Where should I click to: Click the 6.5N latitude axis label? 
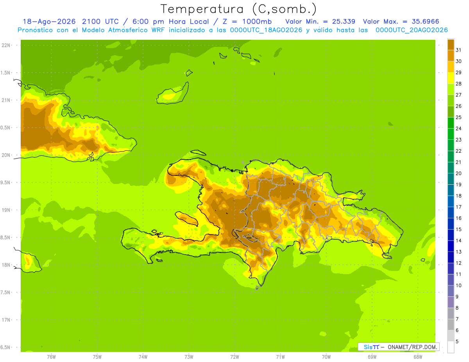click(6, 348)
